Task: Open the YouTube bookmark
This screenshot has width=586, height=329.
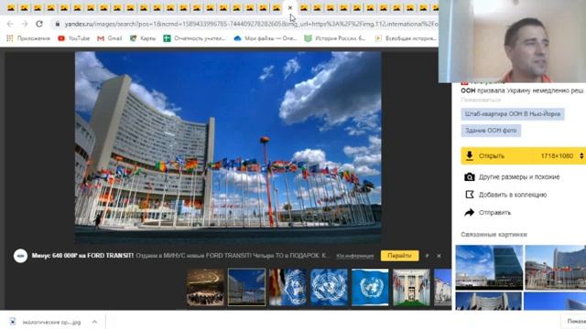Action: click(73, 38)
